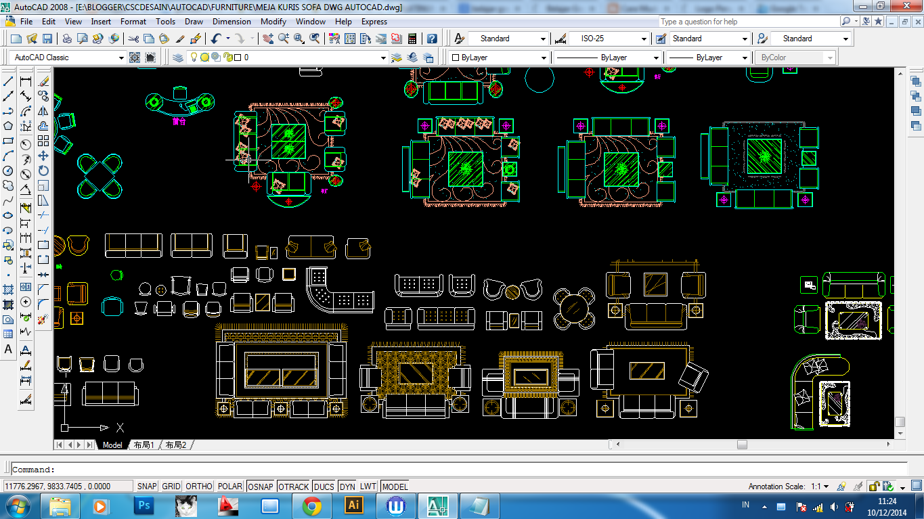
Task: Open the Express menu
Action: click(x=374, y=22)
